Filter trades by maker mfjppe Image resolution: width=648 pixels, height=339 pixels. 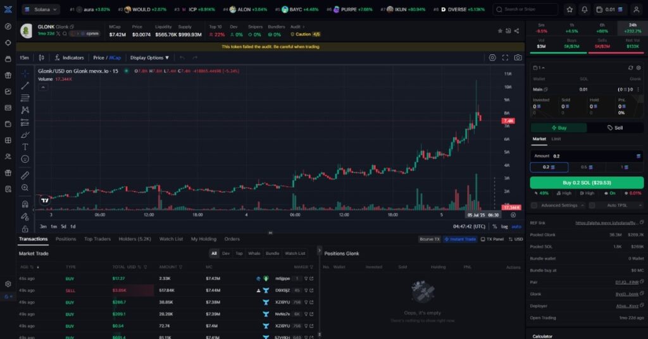tap(306, 279)
